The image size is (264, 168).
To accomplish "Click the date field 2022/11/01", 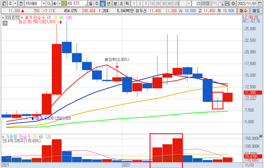I will (247, 3).
